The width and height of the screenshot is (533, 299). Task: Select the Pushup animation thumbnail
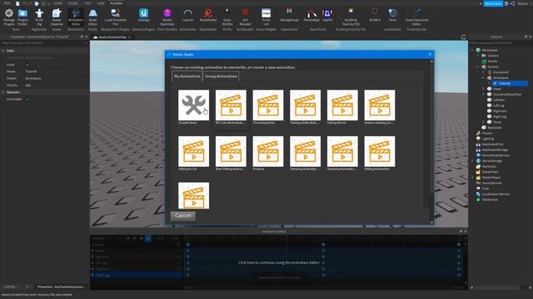[268, 151]
